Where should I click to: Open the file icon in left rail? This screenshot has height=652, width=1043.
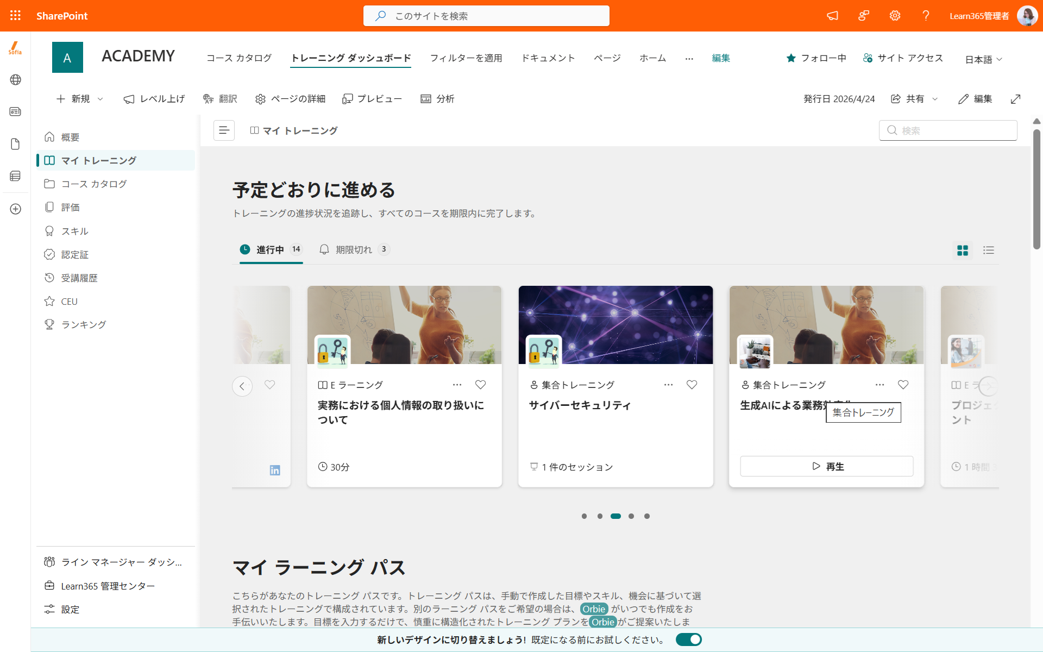tap(15, 144)
